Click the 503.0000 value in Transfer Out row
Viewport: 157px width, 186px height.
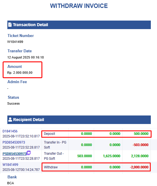[84, 156]
